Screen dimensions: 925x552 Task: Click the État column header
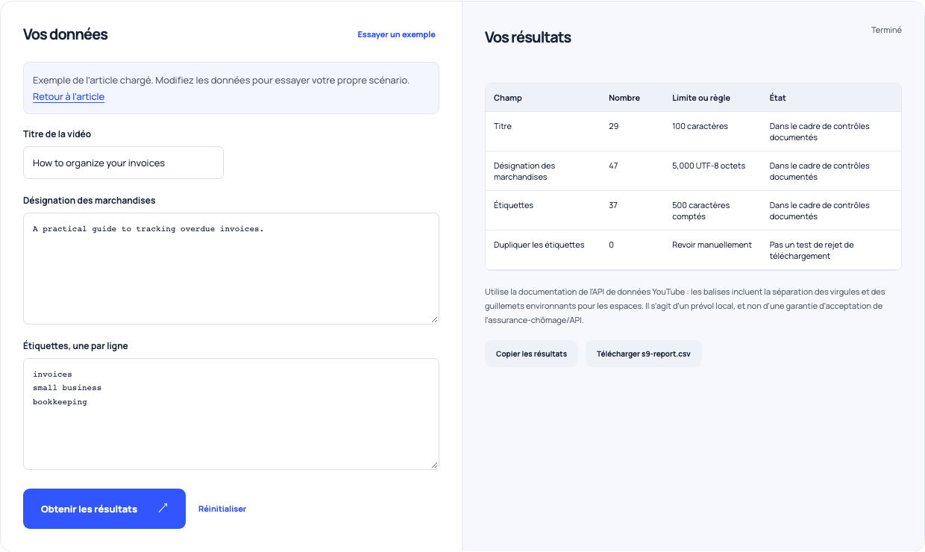coord(777,98)
